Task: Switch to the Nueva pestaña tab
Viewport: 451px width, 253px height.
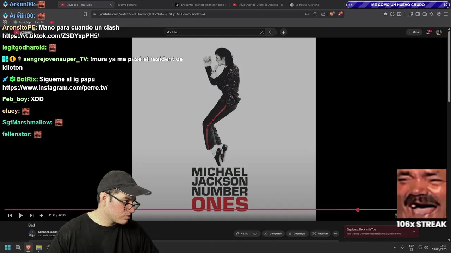Action: (127, 5)
